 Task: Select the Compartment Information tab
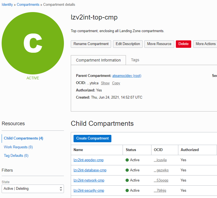click(x=98, y=60)
